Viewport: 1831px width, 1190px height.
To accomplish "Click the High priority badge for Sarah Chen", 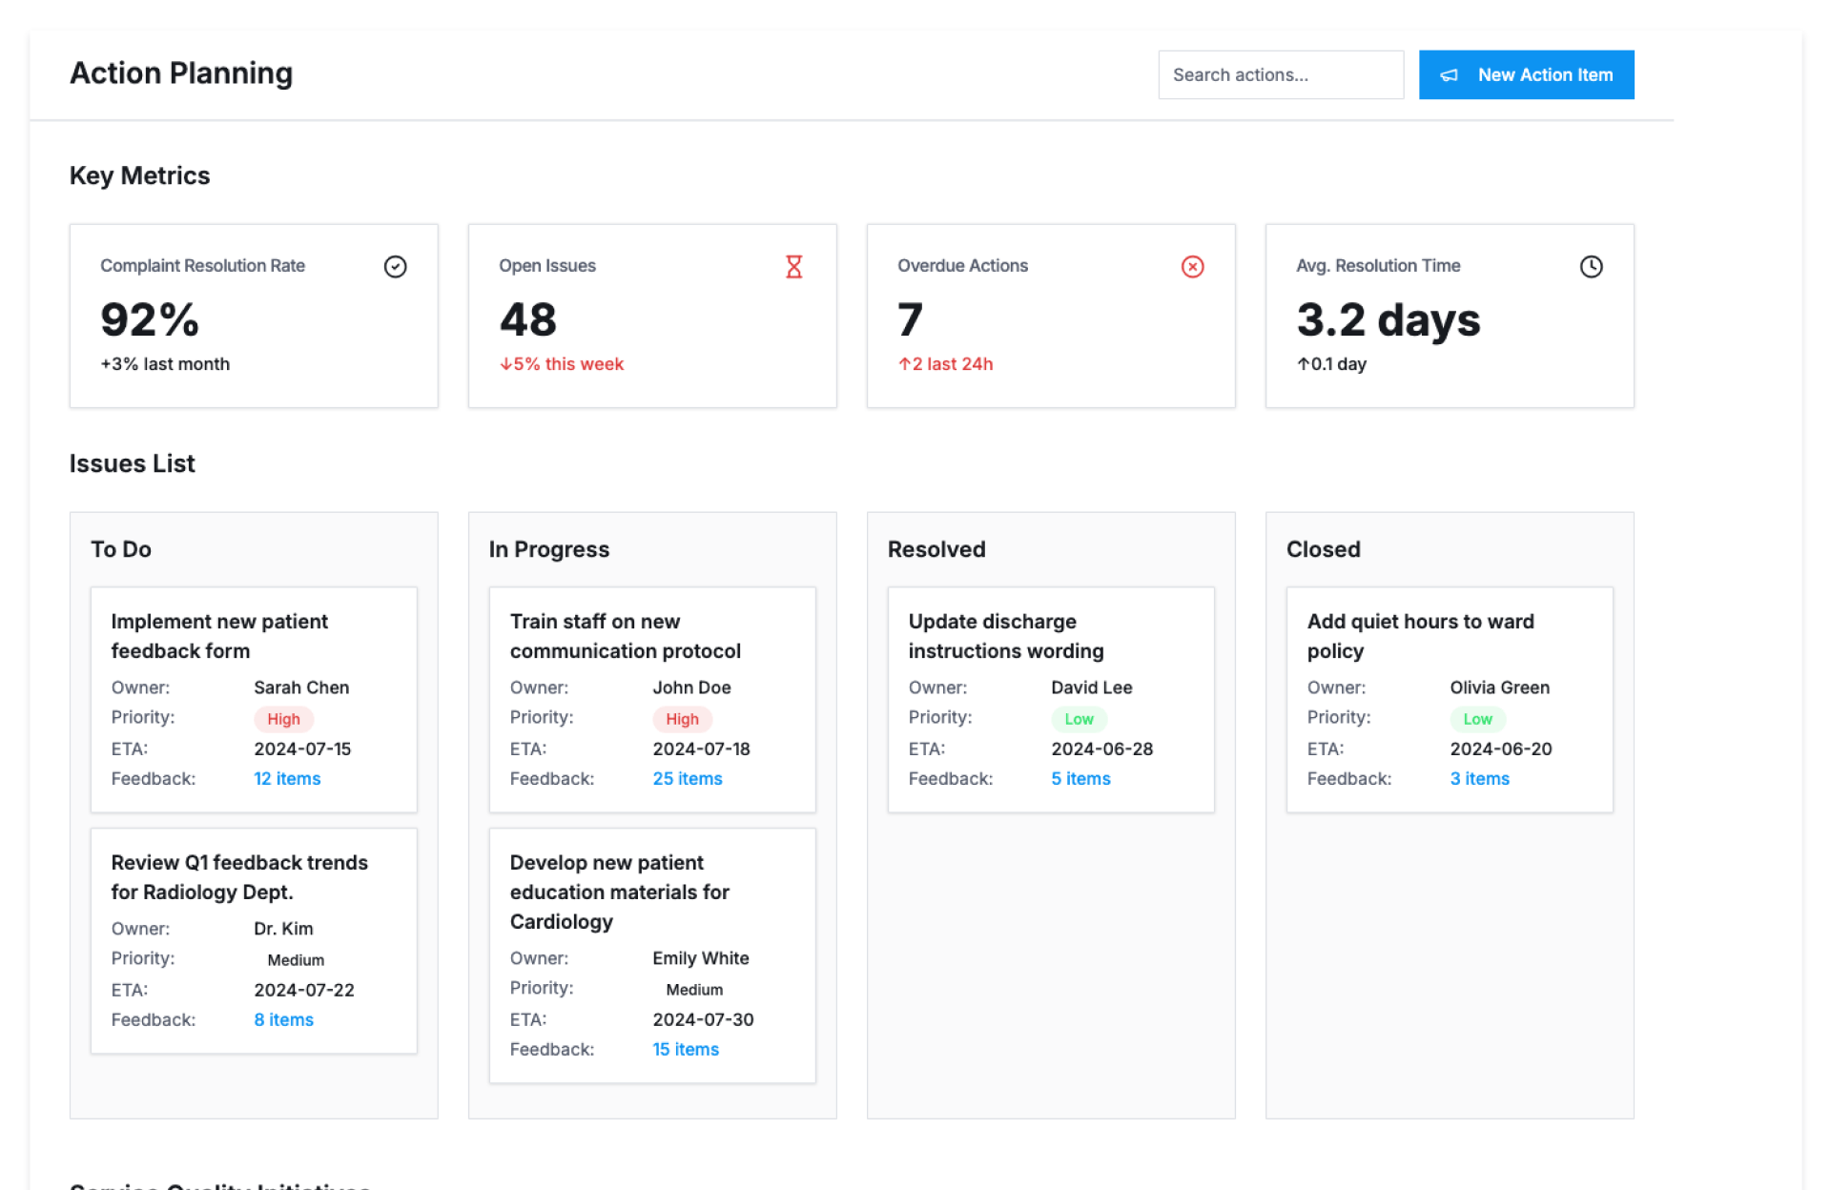I will 283,719.
